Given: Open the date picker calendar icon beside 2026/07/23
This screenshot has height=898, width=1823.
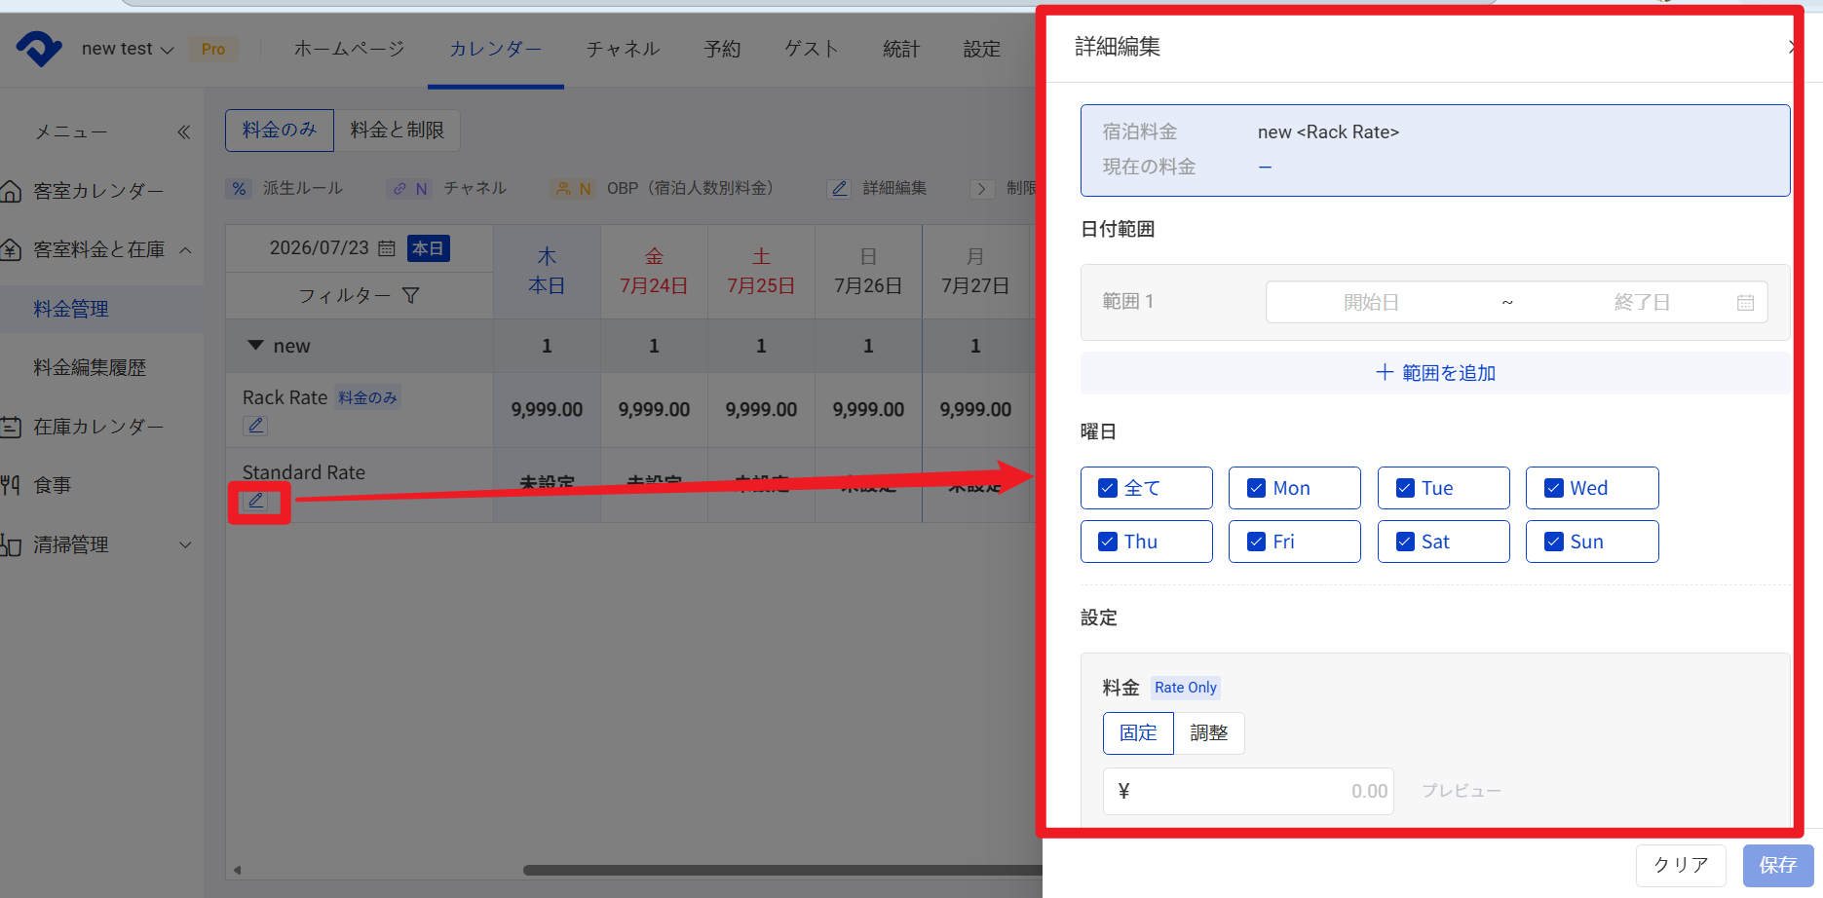Looking at the screenshot, I should point(387,248).
